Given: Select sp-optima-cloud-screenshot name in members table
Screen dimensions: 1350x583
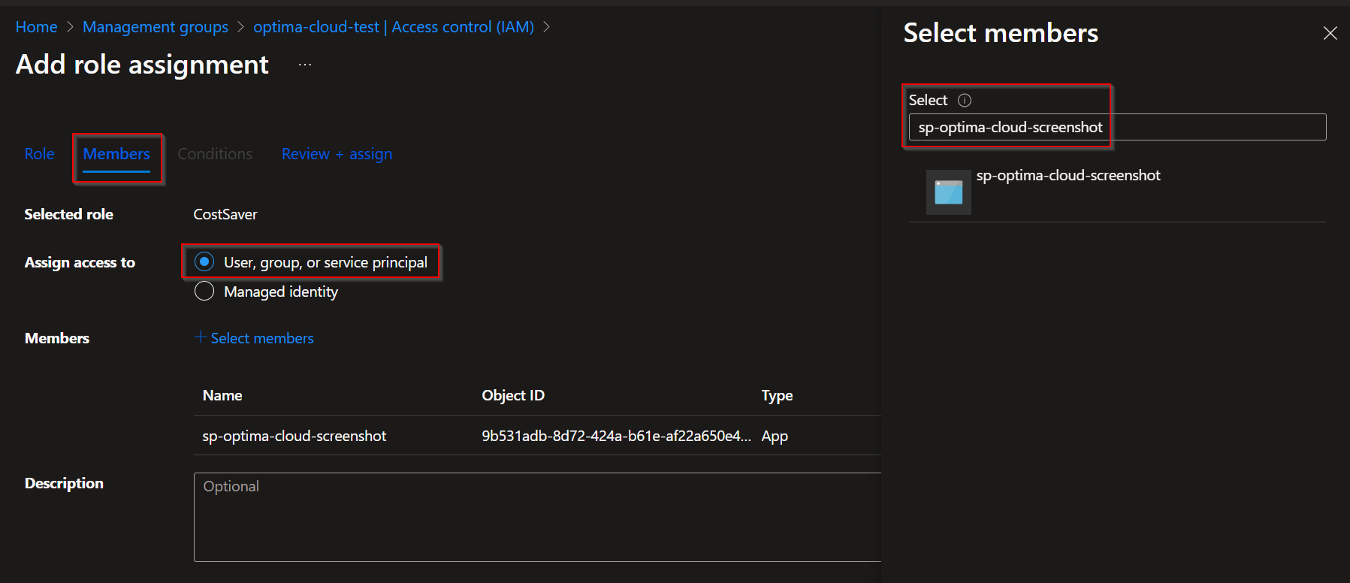Looking at the screenshot, I should (x=294, y=436).
